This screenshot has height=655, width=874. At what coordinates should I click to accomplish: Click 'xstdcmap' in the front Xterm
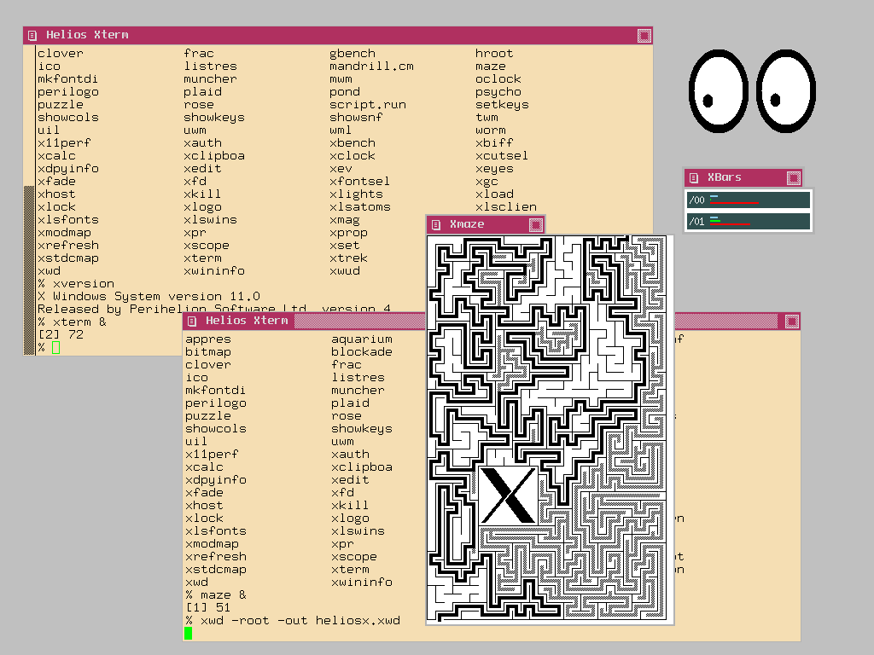216,570
